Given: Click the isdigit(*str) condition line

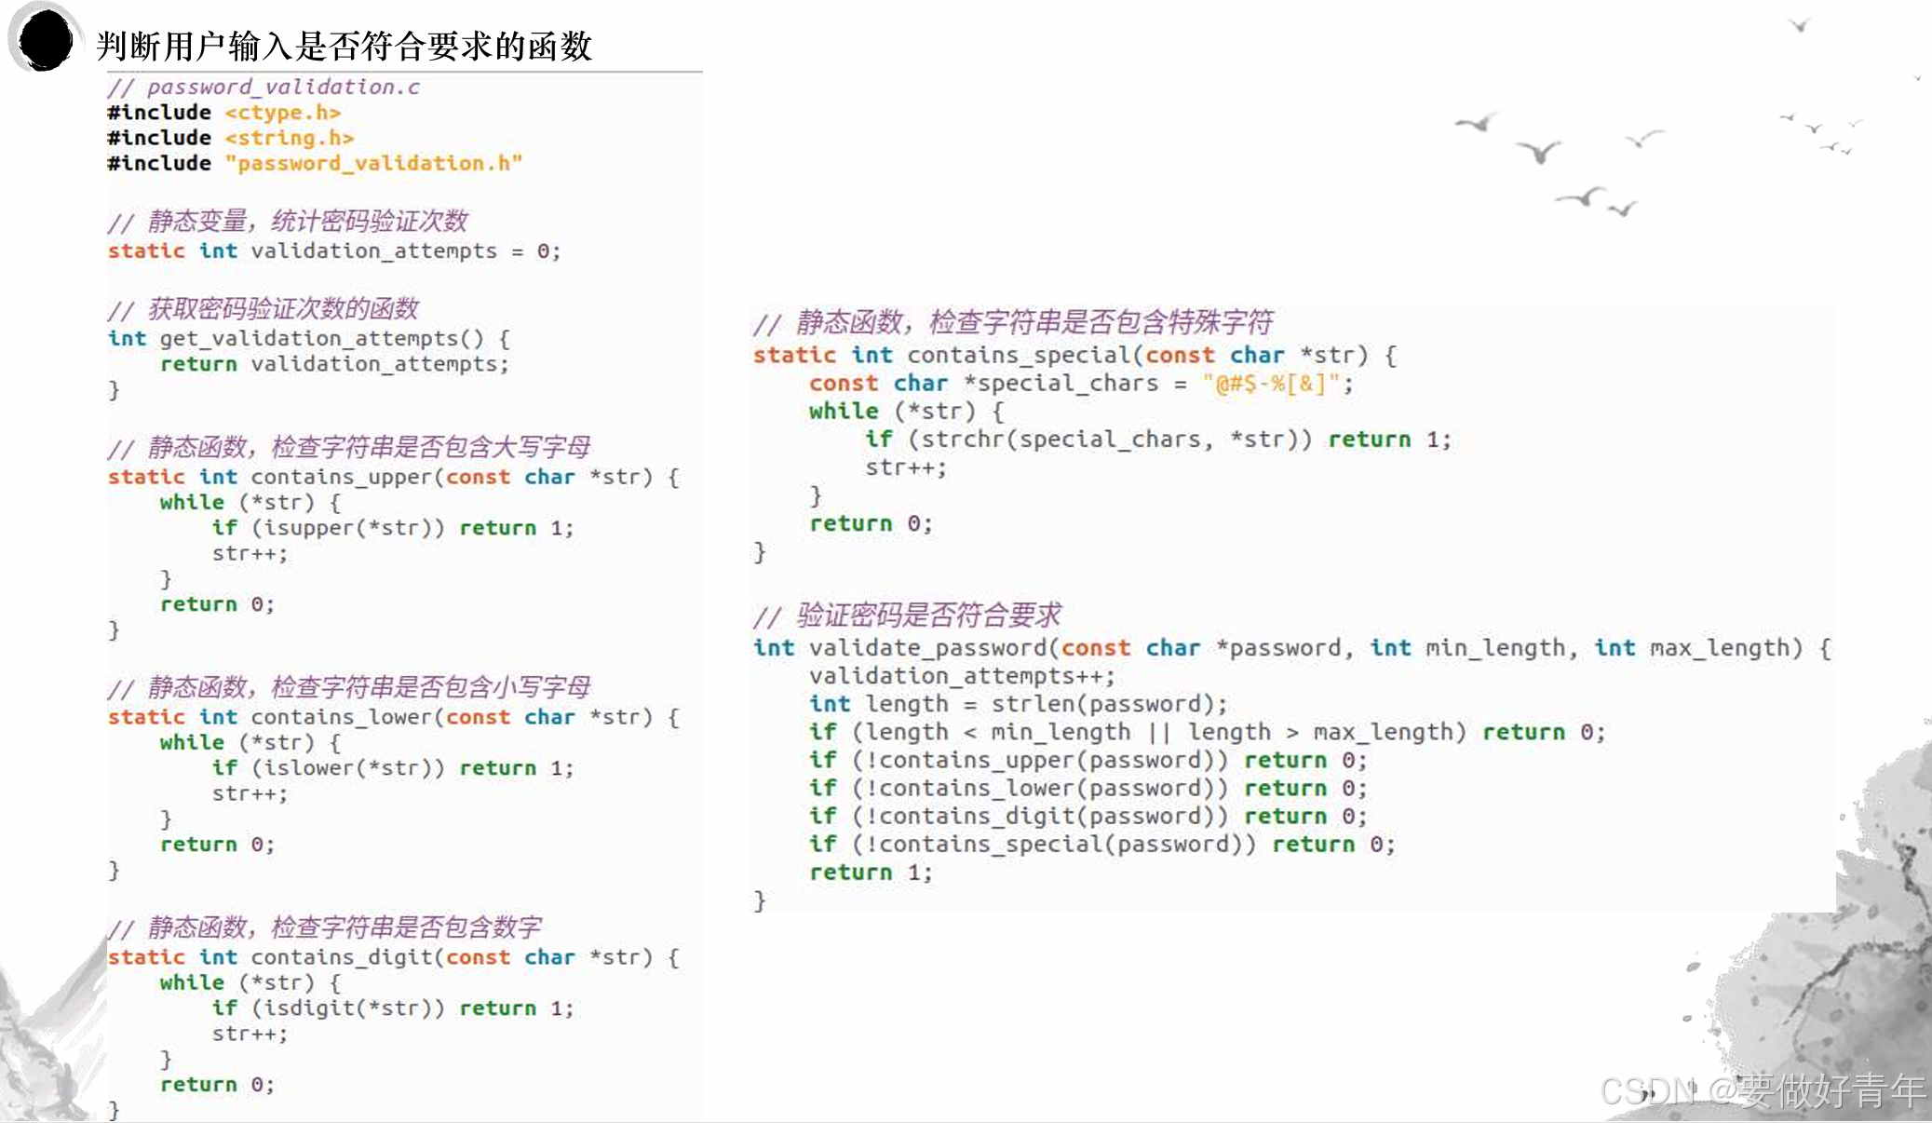Looking at the screenshot, I should 392,1008.
